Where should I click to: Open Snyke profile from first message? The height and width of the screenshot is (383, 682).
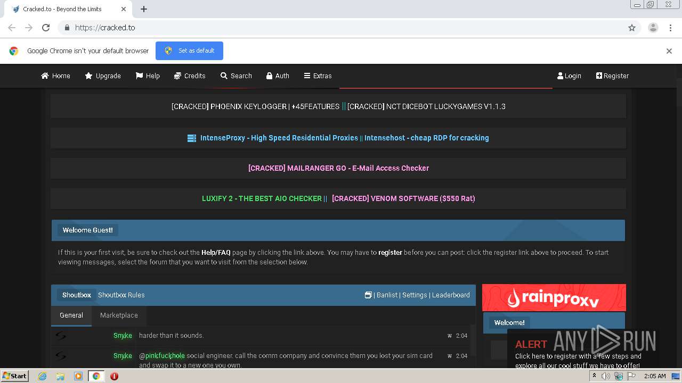pyautogui.click(x=123, y=336)
